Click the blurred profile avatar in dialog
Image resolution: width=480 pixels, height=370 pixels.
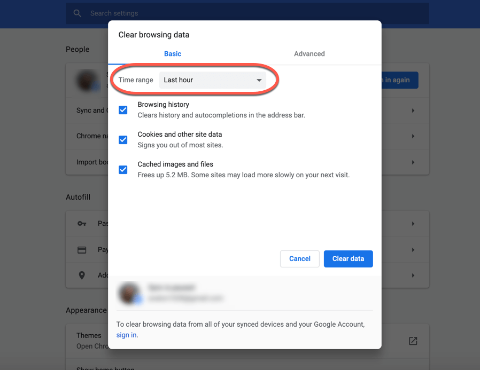pos(129,293)
